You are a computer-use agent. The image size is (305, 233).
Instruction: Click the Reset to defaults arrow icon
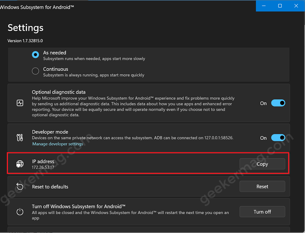click(20, 187)
